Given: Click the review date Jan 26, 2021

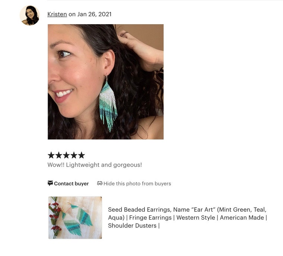Looking at the screenshot, I should click(x=94, y=14).
